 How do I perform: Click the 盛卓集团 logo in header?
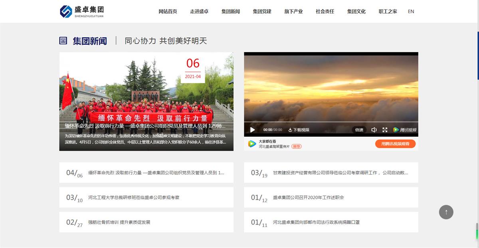pyautogui.click(x=82, y=11)
